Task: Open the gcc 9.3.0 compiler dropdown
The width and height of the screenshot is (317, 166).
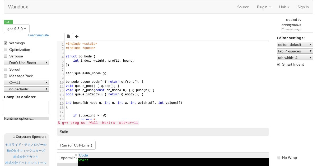Action: (x=17, y=29)
